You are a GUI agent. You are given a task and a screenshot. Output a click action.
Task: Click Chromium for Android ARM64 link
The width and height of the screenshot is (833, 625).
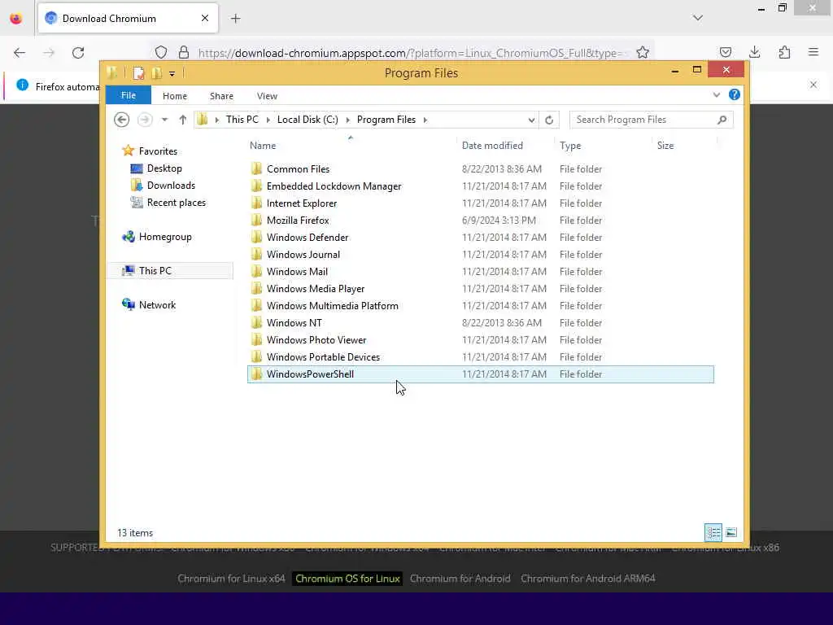click(588, 579)
